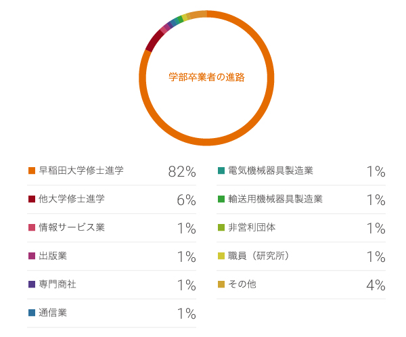Click the orange 早稲田大学修士進学 legend swatch
The width and height of the screenshot is (406, 337).
coord(31,171)
